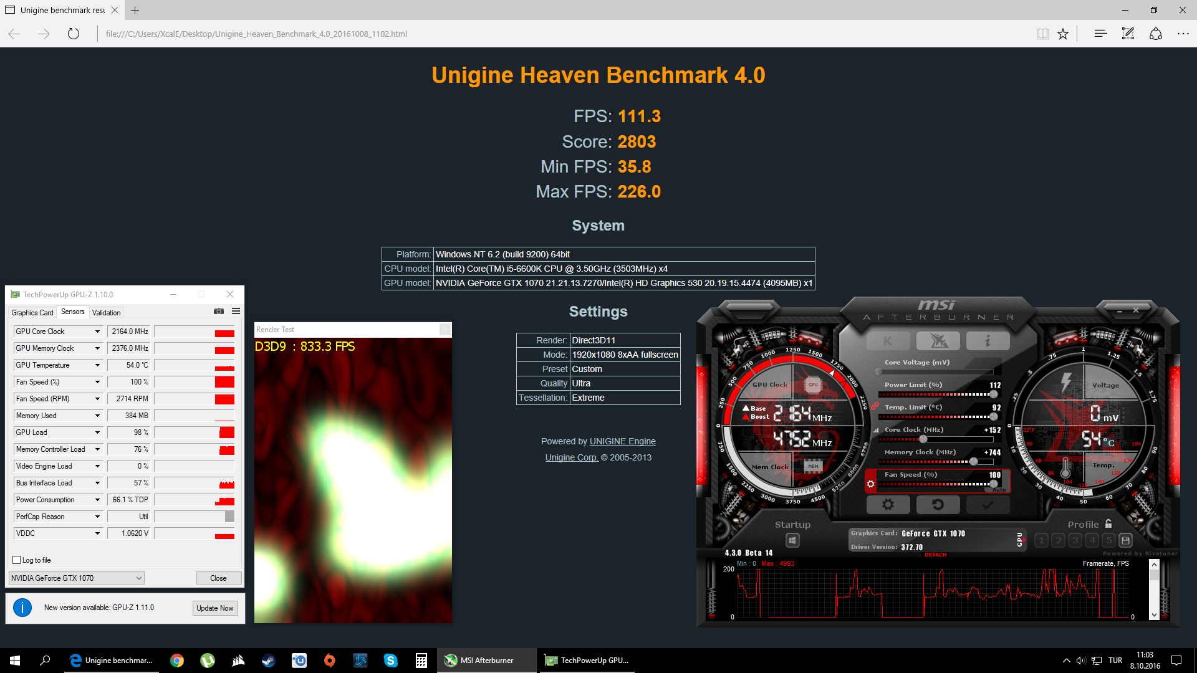Screen dimensions: 1197x673
Task: Expand GPU Temperature sensor dropdown
Action: tap(97, 365)
